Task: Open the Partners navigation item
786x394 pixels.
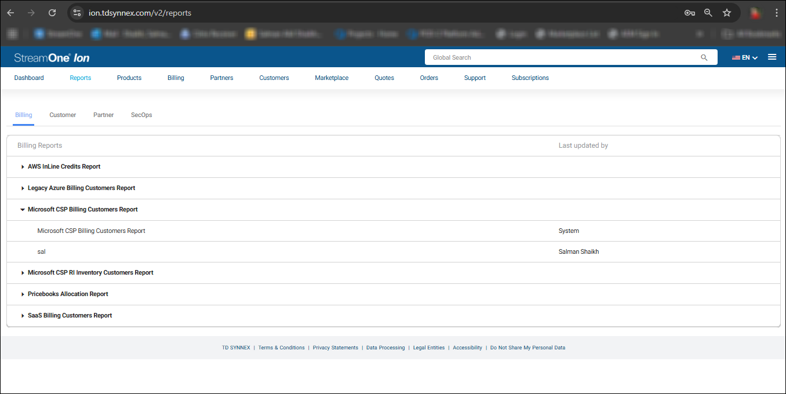Action: 221,78
